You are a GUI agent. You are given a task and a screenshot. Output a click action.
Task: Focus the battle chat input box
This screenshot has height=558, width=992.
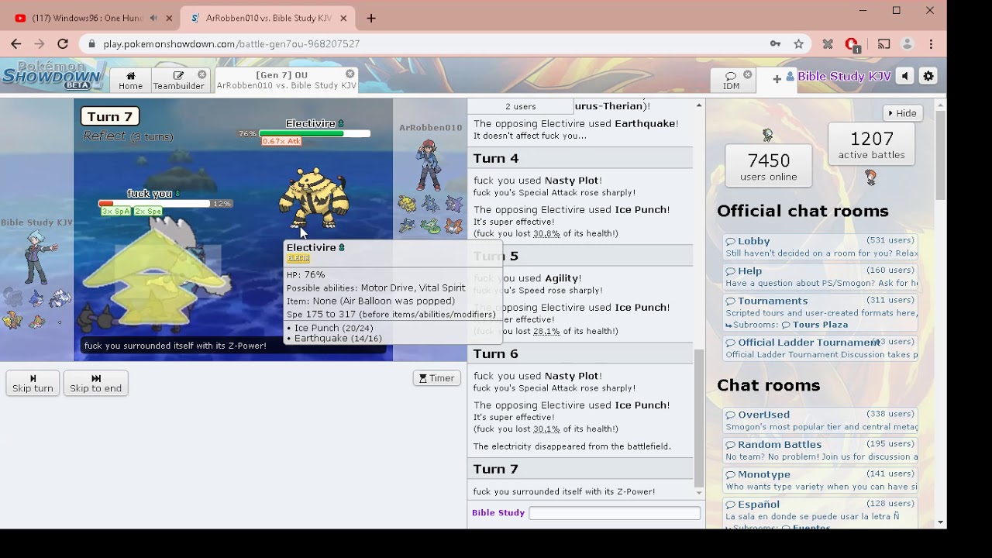615,513
